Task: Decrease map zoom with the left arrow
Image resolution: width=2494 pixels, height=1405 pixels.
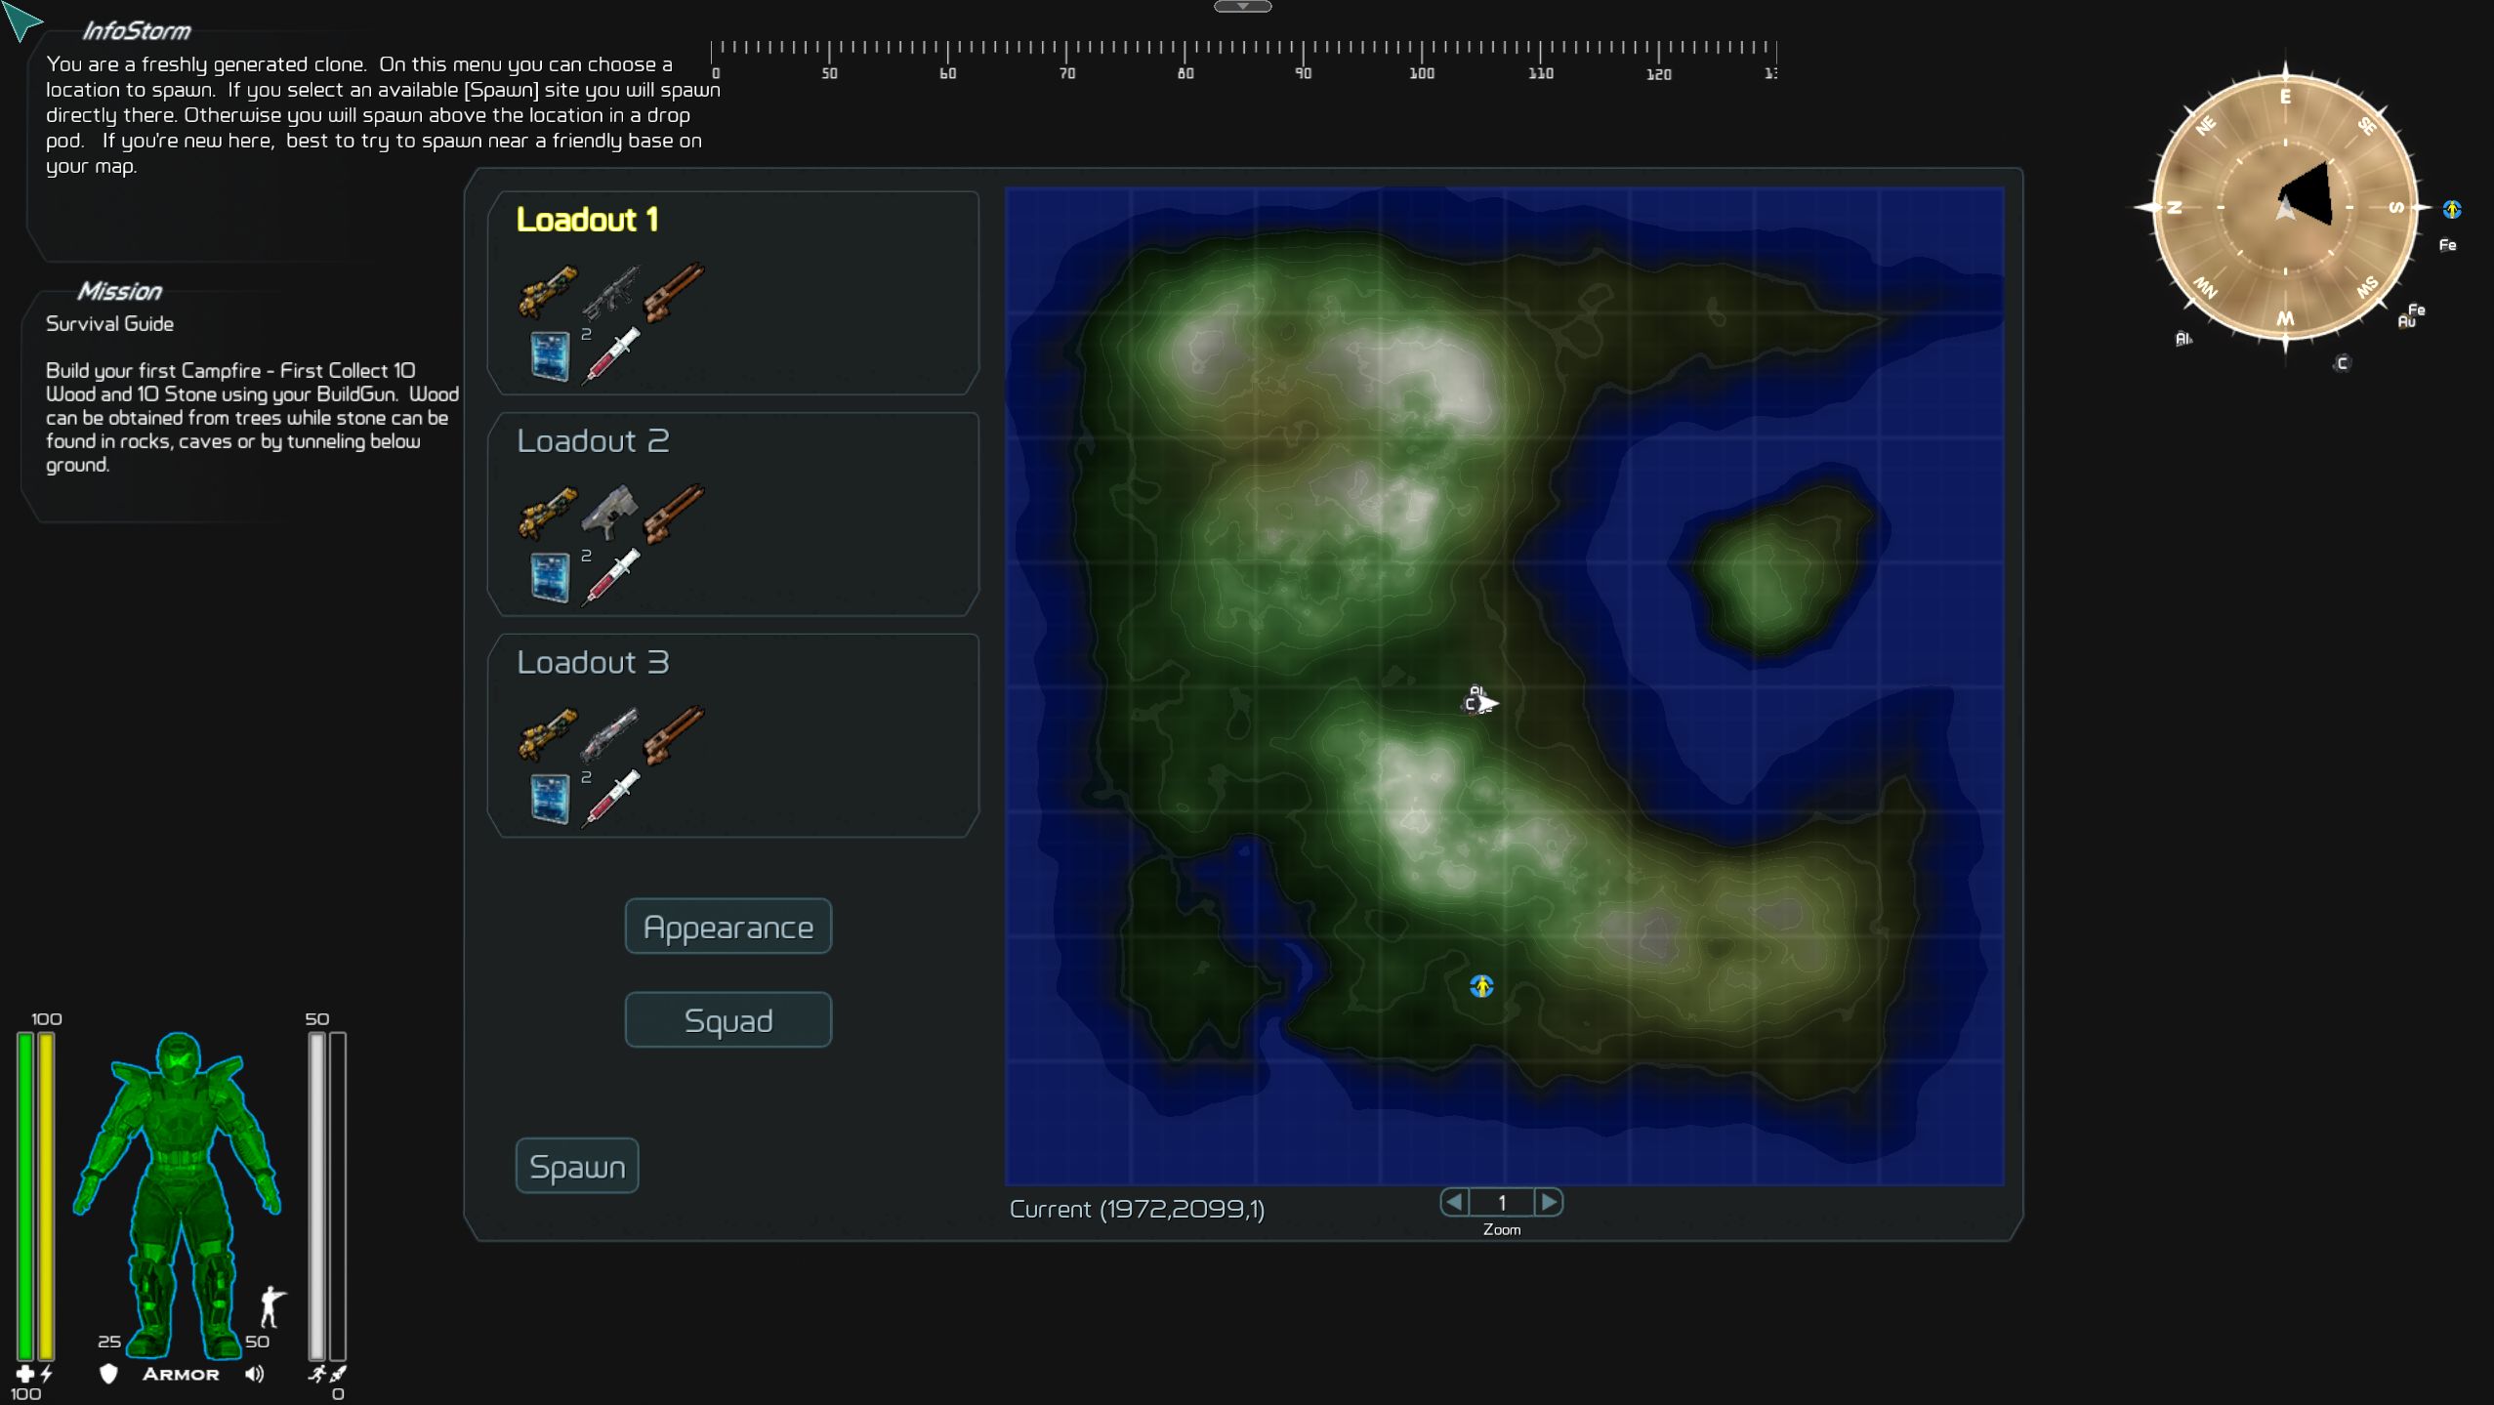Action: pyautogui.click(x=1455, y=1202)
